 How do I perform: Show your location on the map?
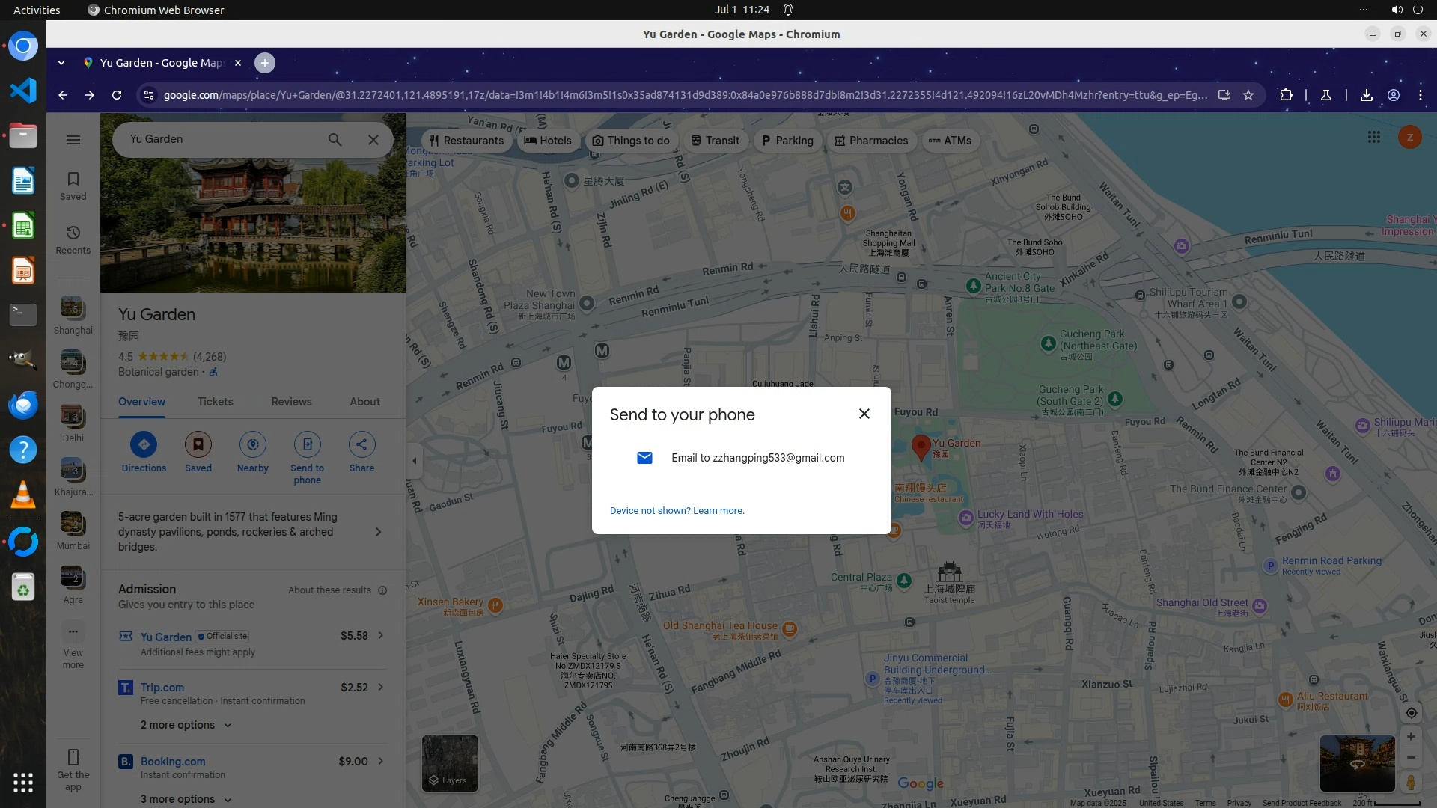(x=1411, y=713)
